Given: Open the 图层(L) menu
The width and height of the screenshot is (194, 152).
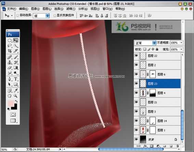Looking at the screenshot, I should [47, 9].
